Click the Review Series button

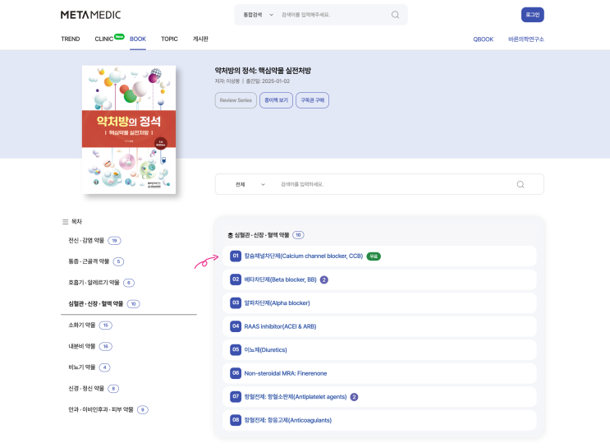236,100
